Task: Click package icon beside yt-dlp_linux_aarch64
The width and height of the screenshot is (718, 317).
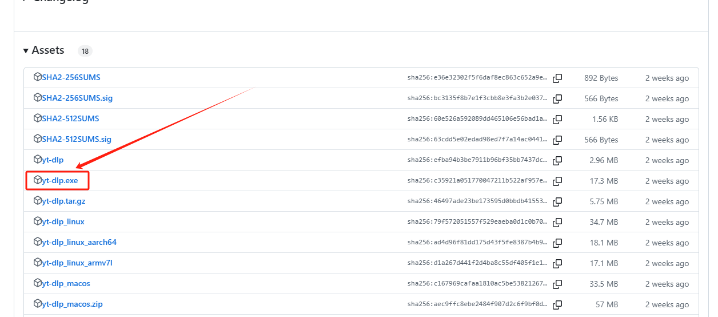Action: click(x=38, y=242)
